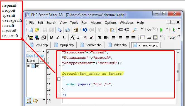Viewport: 185px width, 106px height.
Task: Toggle underline U formatting
Action: 64,37
